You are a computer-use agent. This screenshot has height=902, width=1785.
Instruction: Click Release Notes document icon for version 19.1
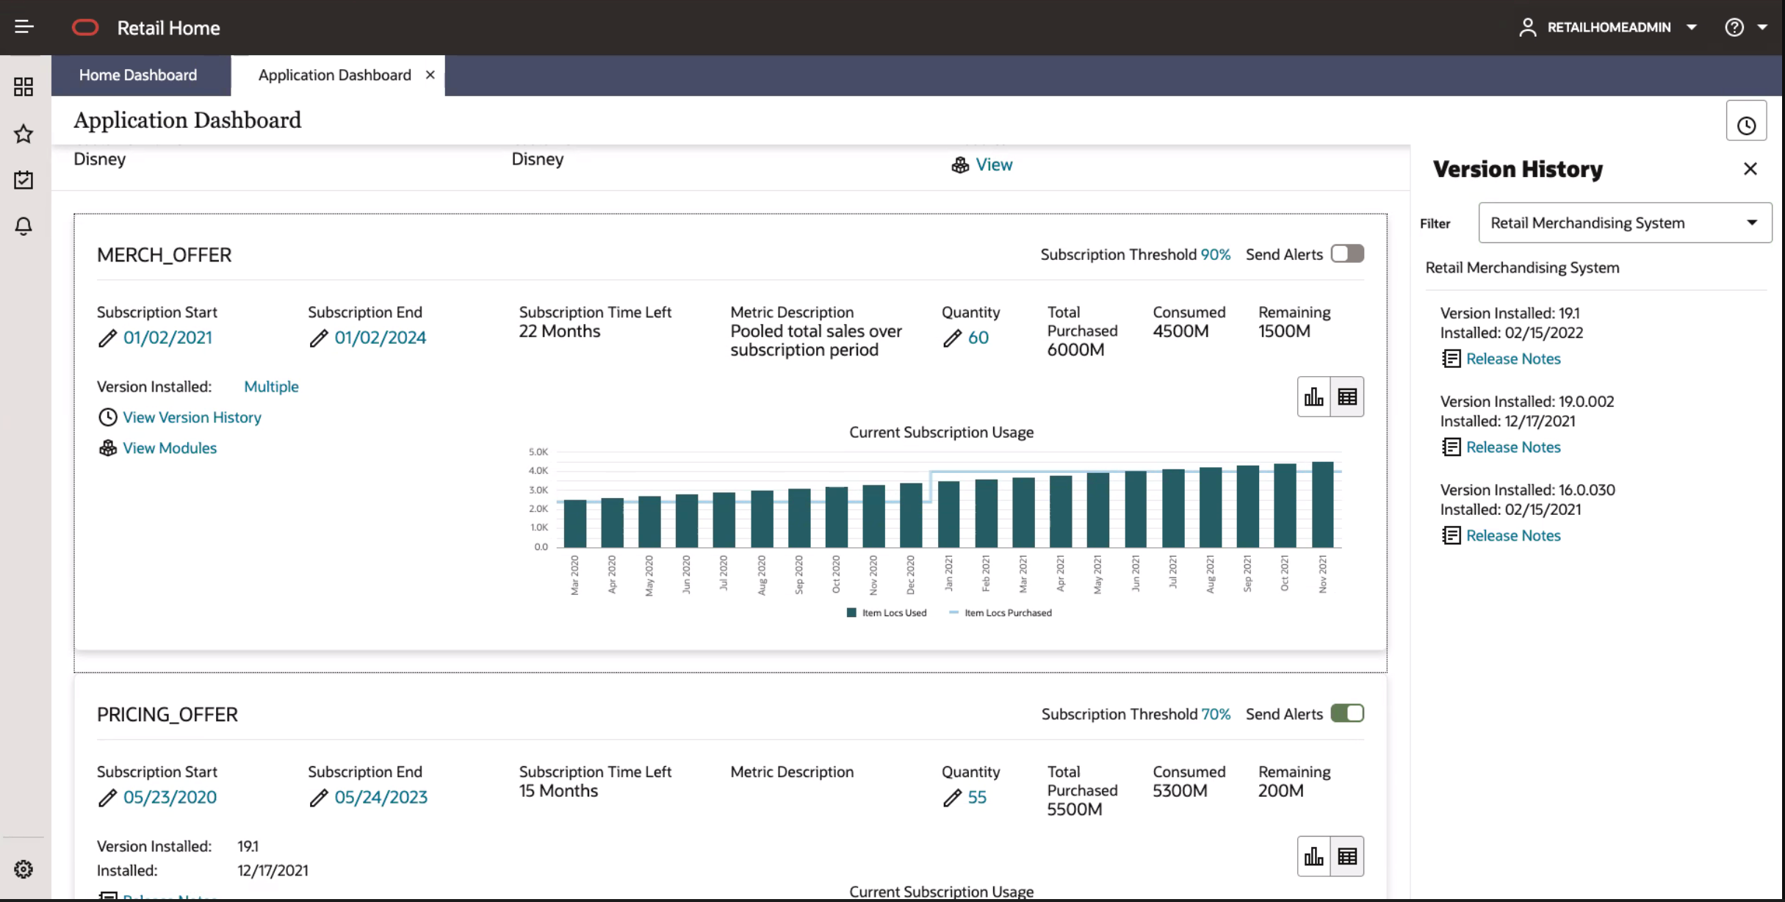[x=1452, y=358]
